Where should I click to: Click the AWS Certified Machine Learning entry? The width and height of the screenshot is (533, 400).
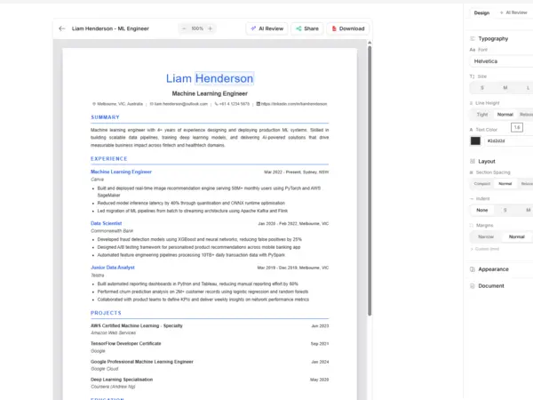pos(137,326)
